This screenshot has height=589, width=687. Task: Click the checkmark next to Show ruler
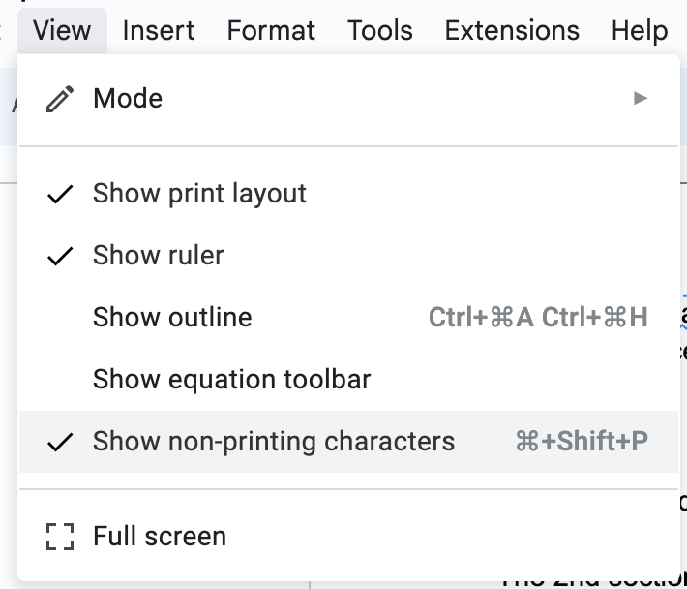(60, 256)
